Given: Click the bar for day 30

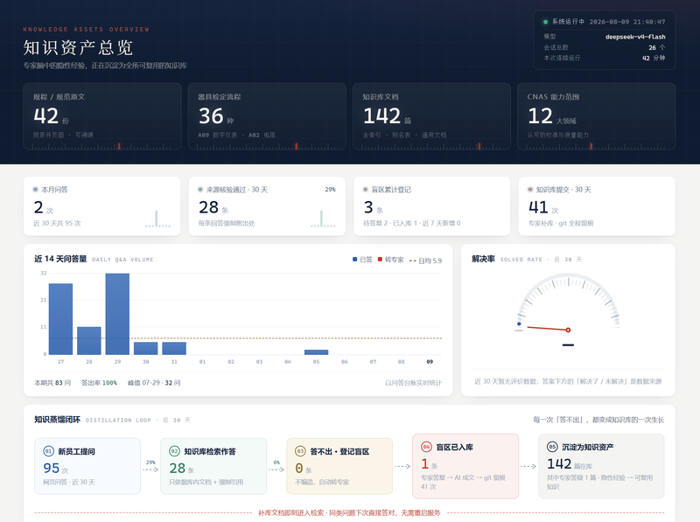Looking at the screenshot, I should point(145,349).
